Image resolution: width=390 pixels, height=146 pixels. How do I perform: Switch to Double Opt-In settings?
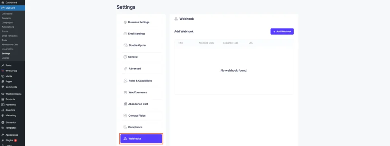pyautogui.click(x=141, y=45)
